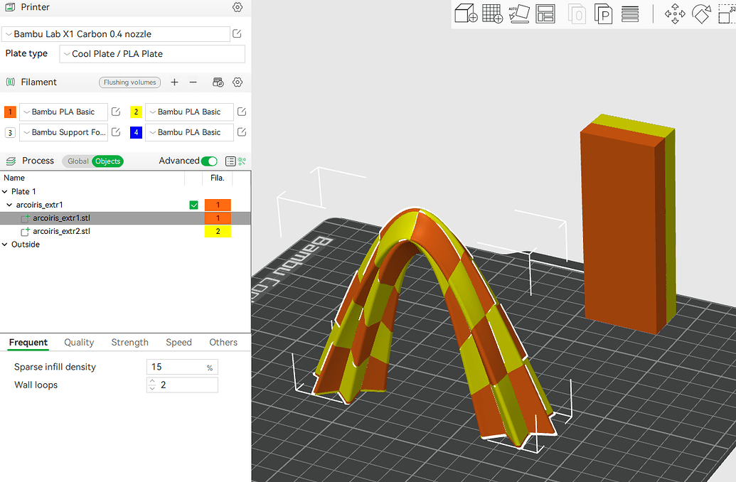Screen dimensions: 736x482
Task: Switch process mode to Objects
Action: 108,161
